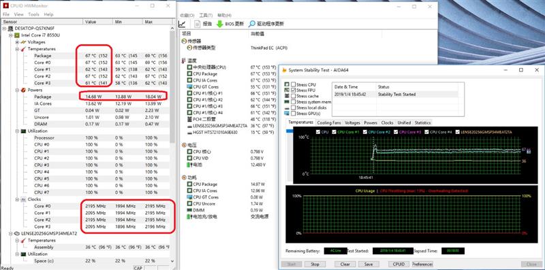The width and height of the screenshot is (545, 270).
Task: Click the CPU GT Cores temperature monitor icon
Action: (189, 87)
